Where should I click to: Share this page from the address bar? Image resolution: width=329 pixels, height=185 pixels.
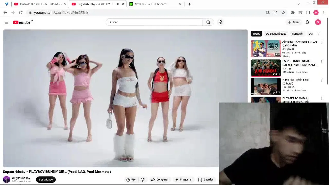click(275, 12)
